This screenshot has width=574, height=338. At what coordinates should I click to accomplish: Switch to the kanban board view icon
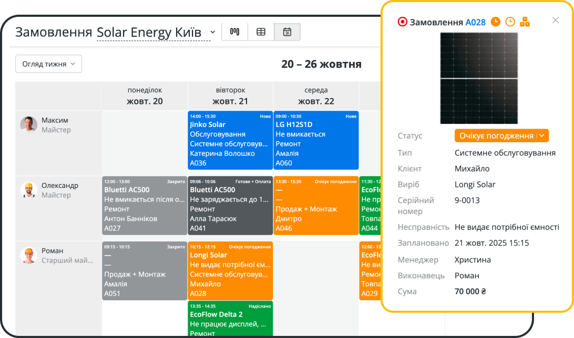pyautogui.click(x=234, y=32)
